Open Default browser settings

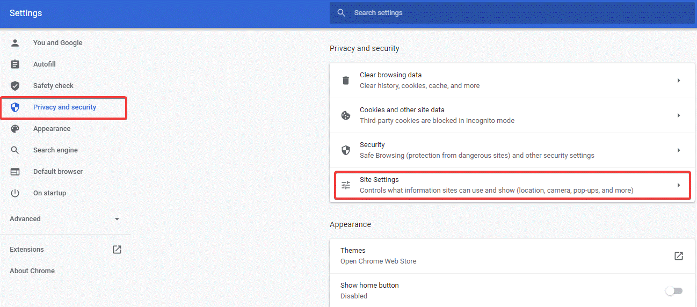58,172
